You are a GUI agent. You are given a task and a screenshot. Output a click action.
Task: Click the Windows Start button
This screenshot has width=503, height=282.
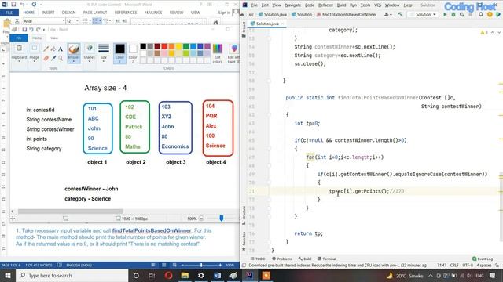tap(8, 275)
